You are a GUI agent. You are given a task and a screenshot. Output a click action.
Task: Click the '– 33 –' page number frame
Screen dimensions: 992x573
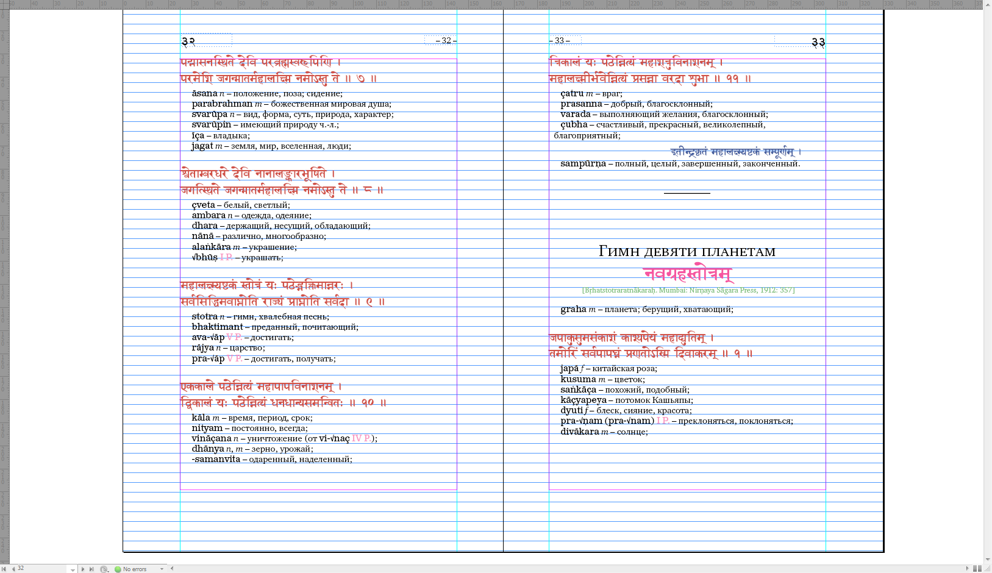[565, 40]
